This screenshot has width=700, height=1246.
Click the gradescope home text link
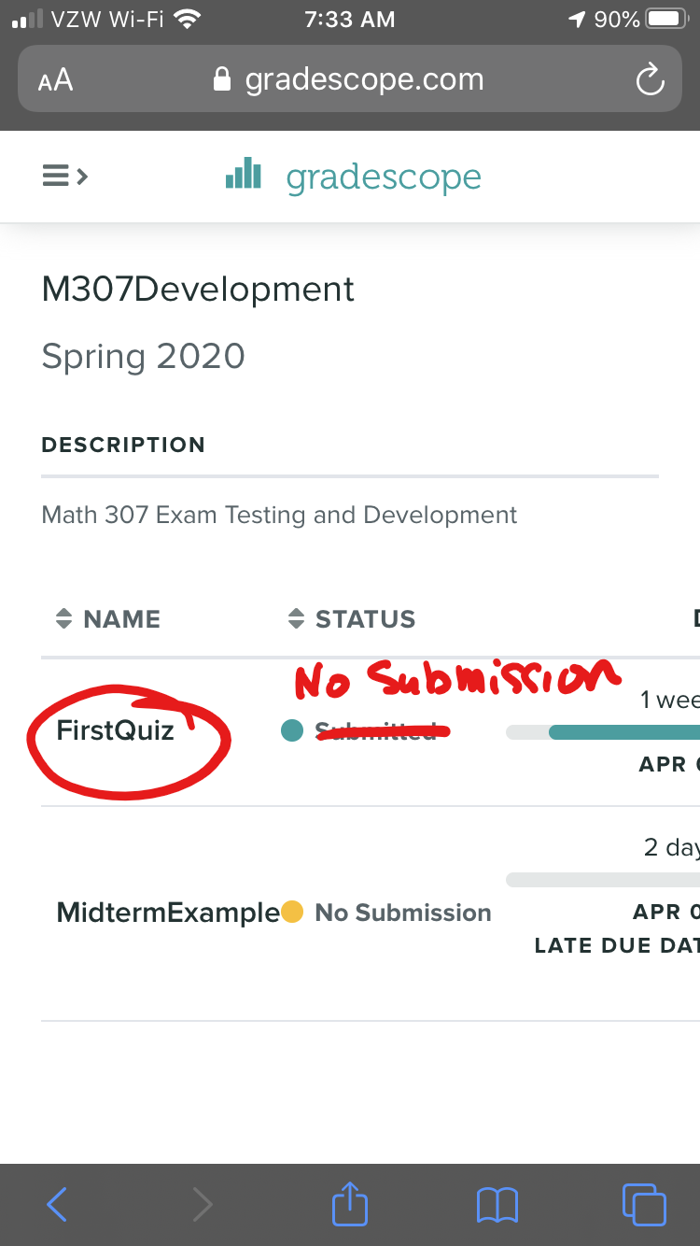pyautogui.click(x=384, y=177)
